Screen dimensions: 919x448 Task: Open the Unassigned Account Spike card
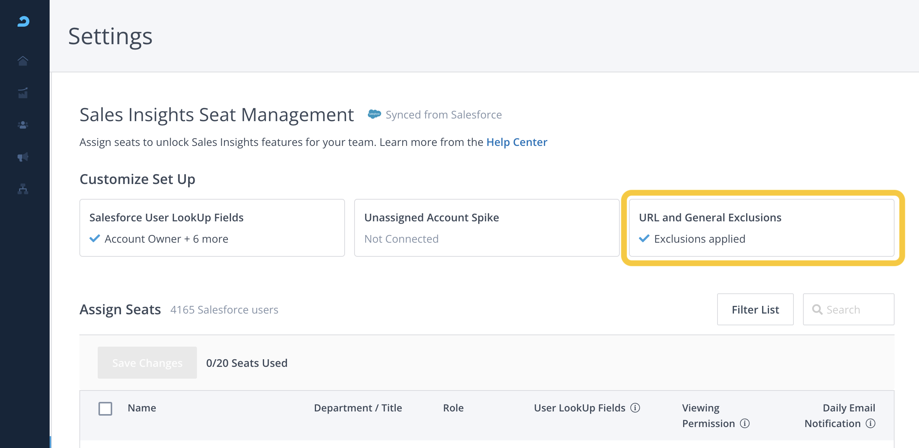[x=487, y=228]
